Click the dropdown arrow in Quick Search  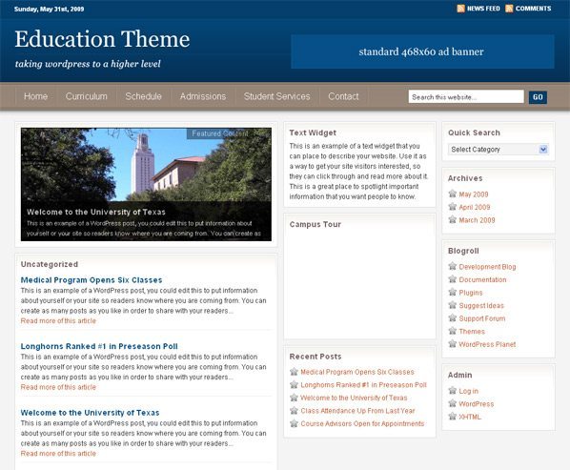pyautogui.click(x=543, y=150)
